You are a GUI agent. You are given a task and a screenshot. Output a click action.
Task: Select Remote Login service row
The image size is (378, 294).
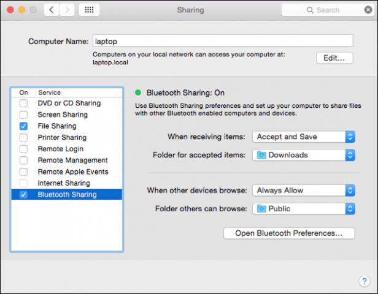67,149
